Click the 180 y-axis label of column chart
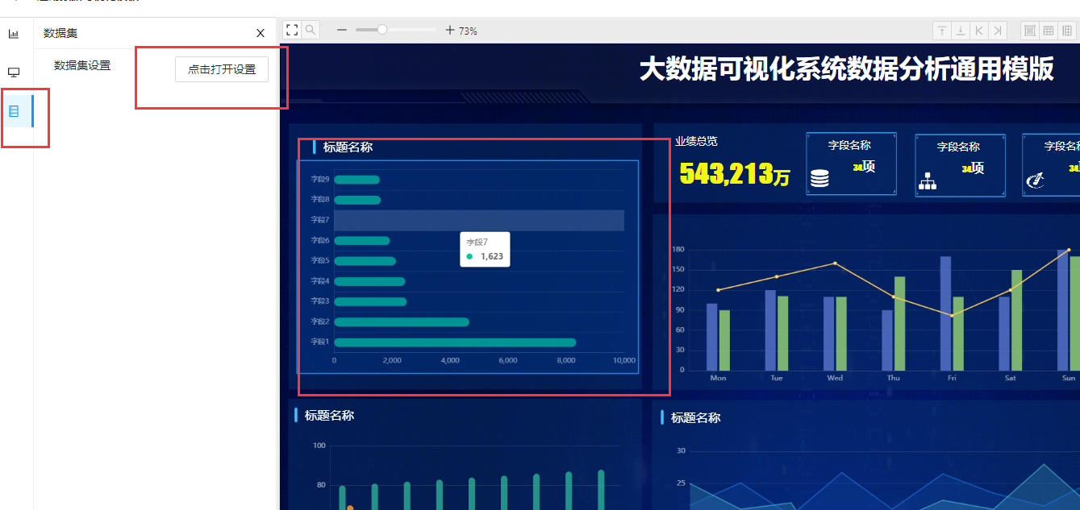Screen dimensions: 1080x510 click(x=678, y=249)
